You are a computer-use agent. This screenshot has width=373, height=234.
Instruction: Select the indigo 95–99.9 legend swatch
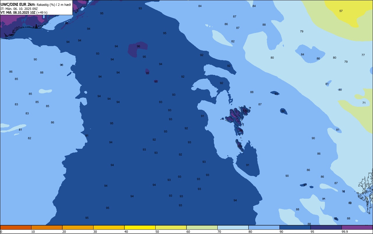(x=326, y=227)
